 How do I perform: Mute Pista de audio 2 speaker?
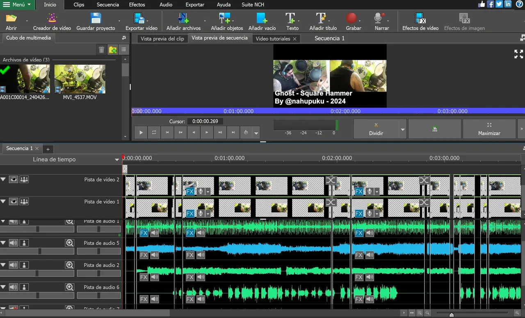(x=14, y=265)
